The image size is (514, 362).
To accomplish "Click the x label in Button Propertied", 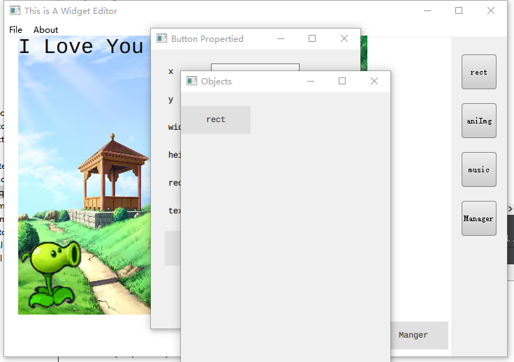I will [x=171, y=71].
